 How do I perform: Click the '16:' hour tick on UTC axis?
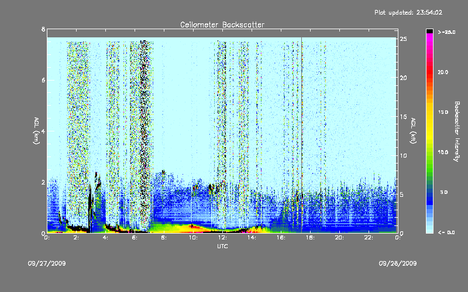281,238
